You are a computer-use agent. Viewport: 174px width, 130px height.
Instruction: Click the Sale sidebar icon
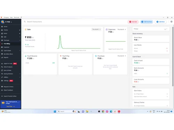click(x=2, y=37)
